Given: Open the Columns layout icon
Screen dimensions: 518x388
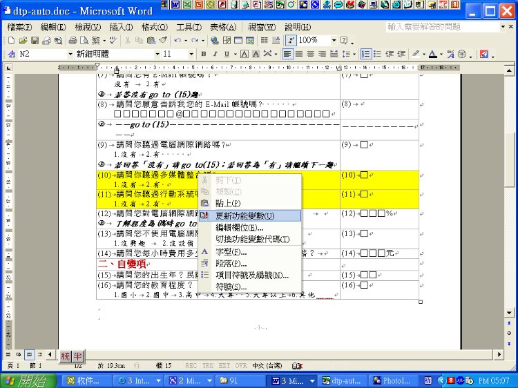Looking at the screenshot, I should pos(264,40).
